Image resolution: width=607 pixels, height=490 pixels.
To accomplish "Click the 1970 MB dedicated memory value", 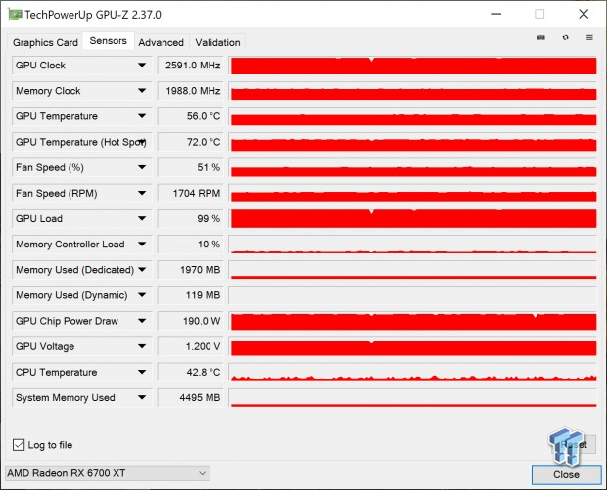I will [191, 270].
